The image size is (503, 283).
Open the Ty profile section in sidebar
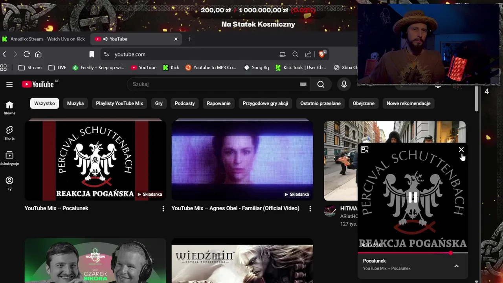coord(9,184)
